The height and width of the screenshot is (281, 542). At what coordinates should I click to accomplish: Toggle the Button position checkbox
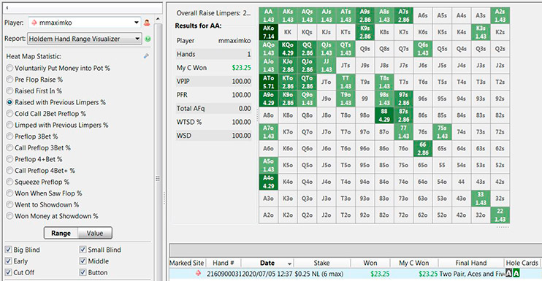[83, 272]
